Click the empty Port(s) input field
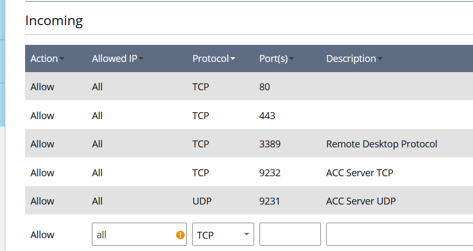473x251 pixels. tap(290, 234)
